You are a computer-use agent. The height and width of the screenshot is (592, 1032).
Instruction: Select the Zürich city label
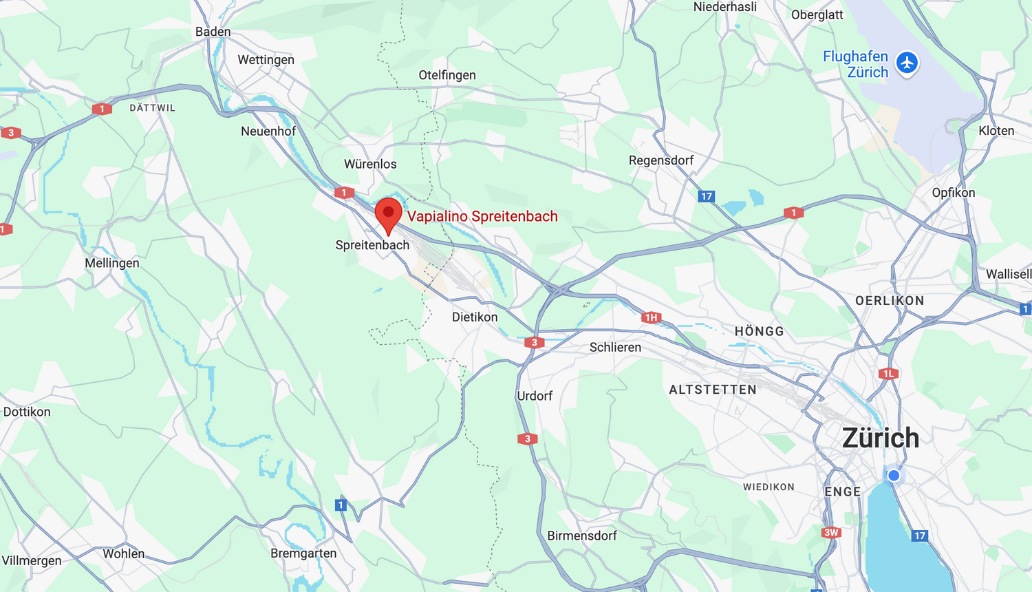pos(881,438)
